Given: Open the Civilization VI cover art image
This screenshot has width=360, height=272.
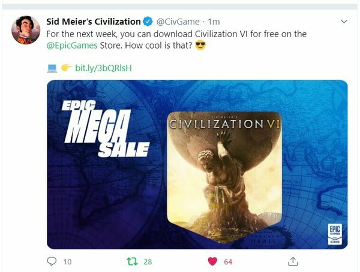Looking at the screenshot, I should coord(224,177).
